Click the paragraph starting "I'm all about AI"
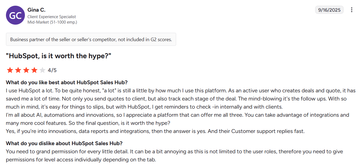 (x=177, y=119)
